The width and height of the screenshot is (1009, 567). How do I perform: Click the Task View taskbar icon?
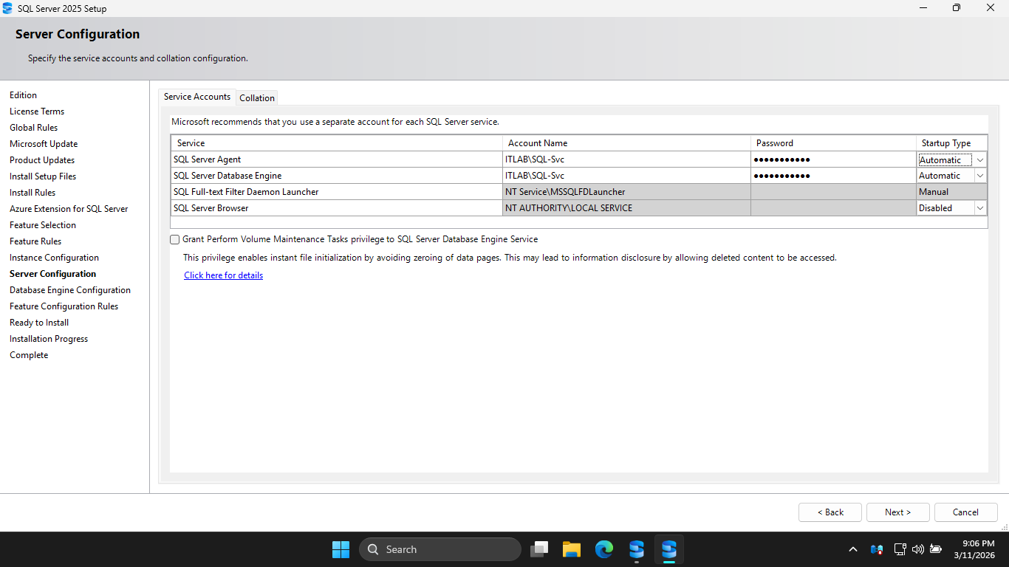[540, 549]
